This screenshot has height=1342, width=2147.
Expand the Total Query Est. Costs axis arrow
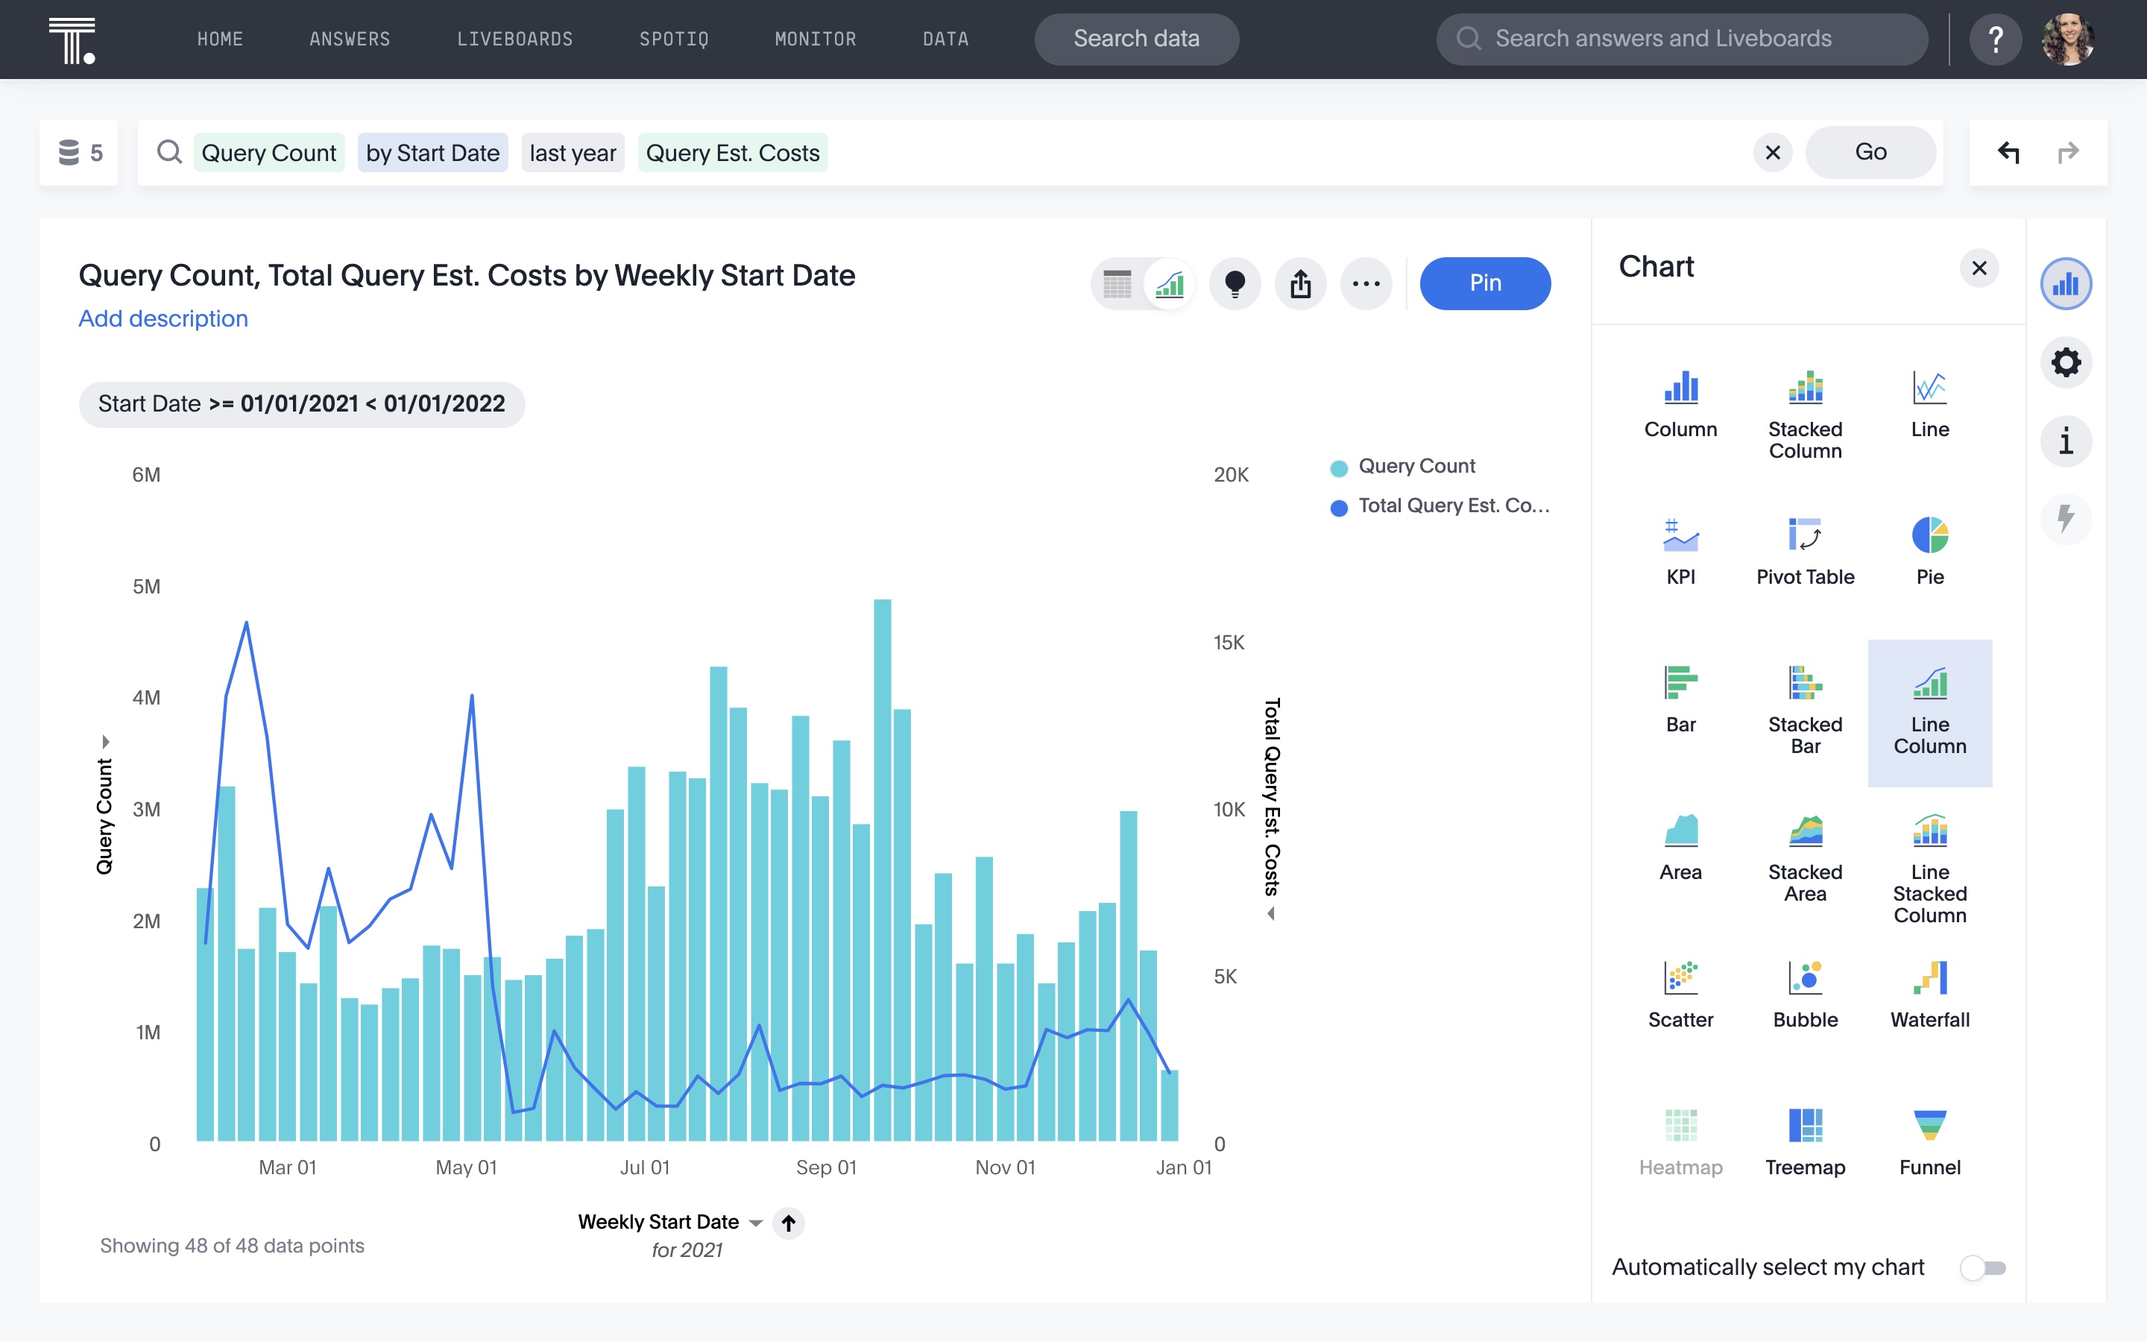[x=1271, y=914]
